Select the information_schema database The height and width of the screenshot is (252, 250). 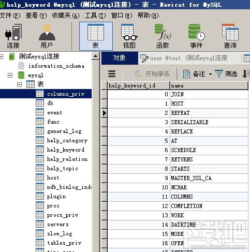click(x=56, y=66)
